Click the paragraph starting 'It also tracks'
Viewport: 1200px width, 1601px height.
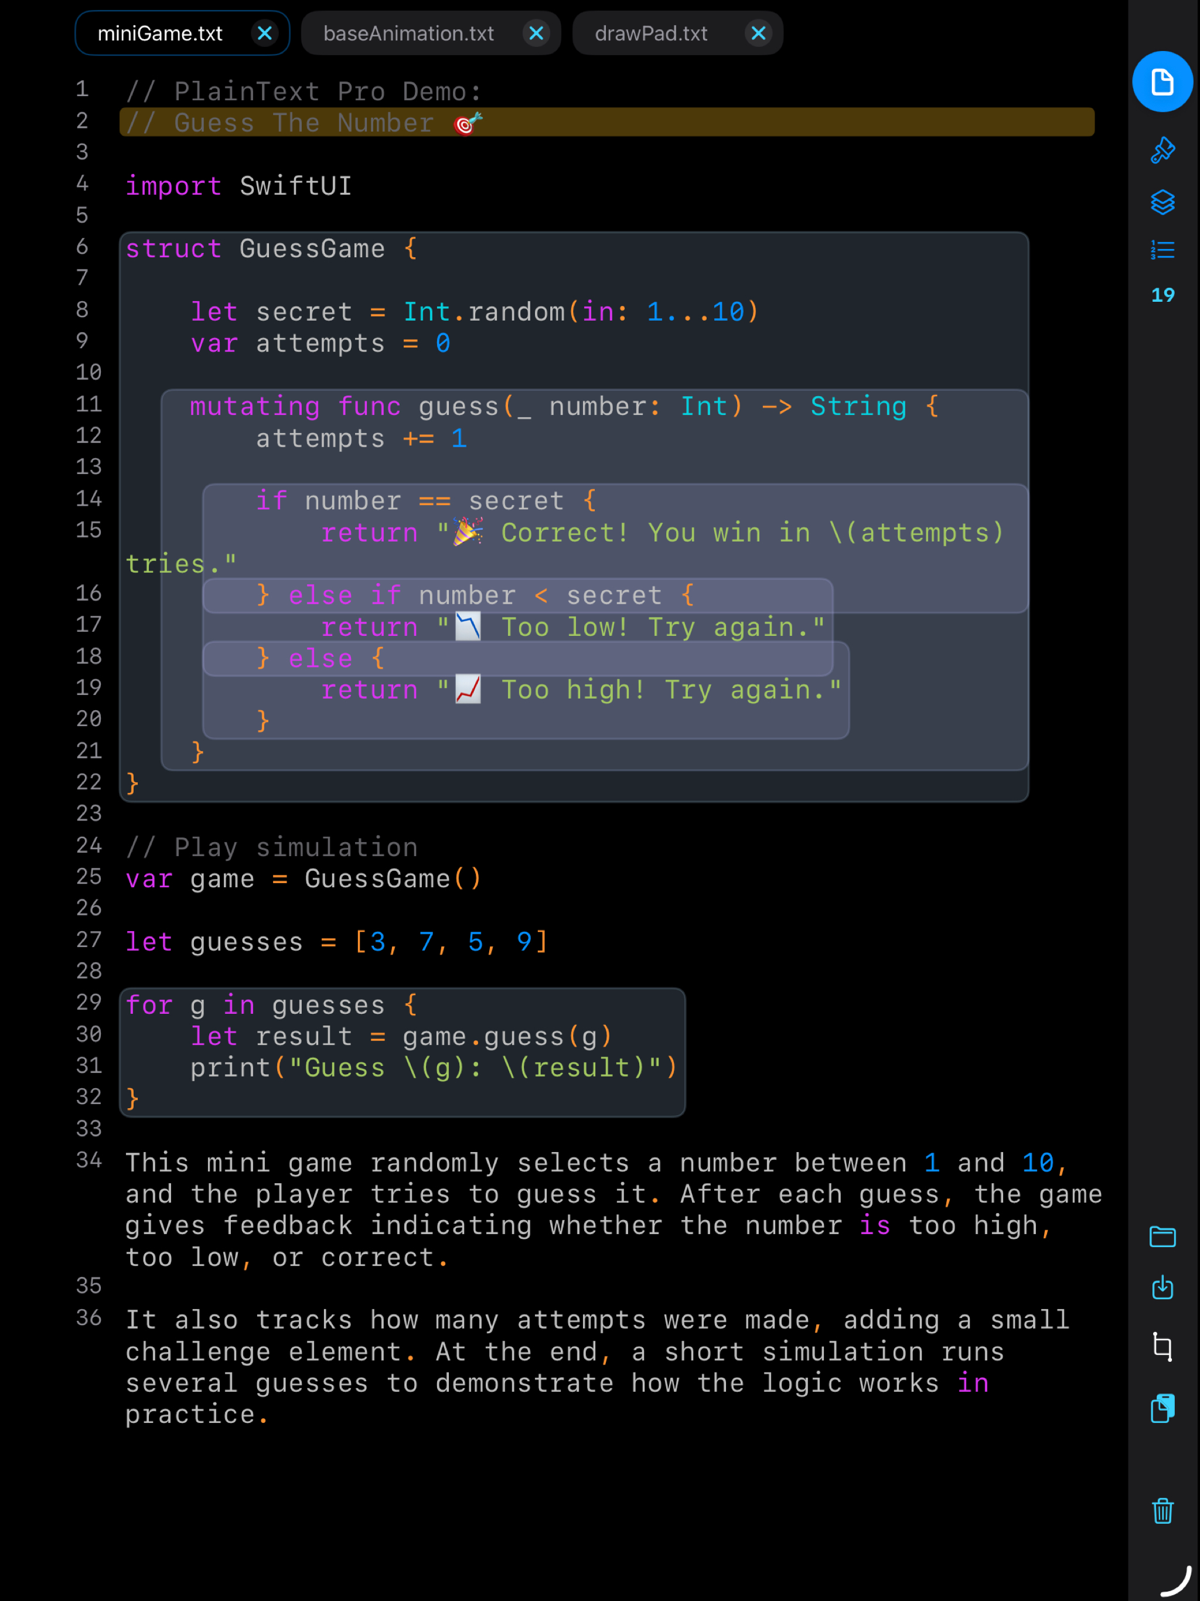[x=598, y=1367]
